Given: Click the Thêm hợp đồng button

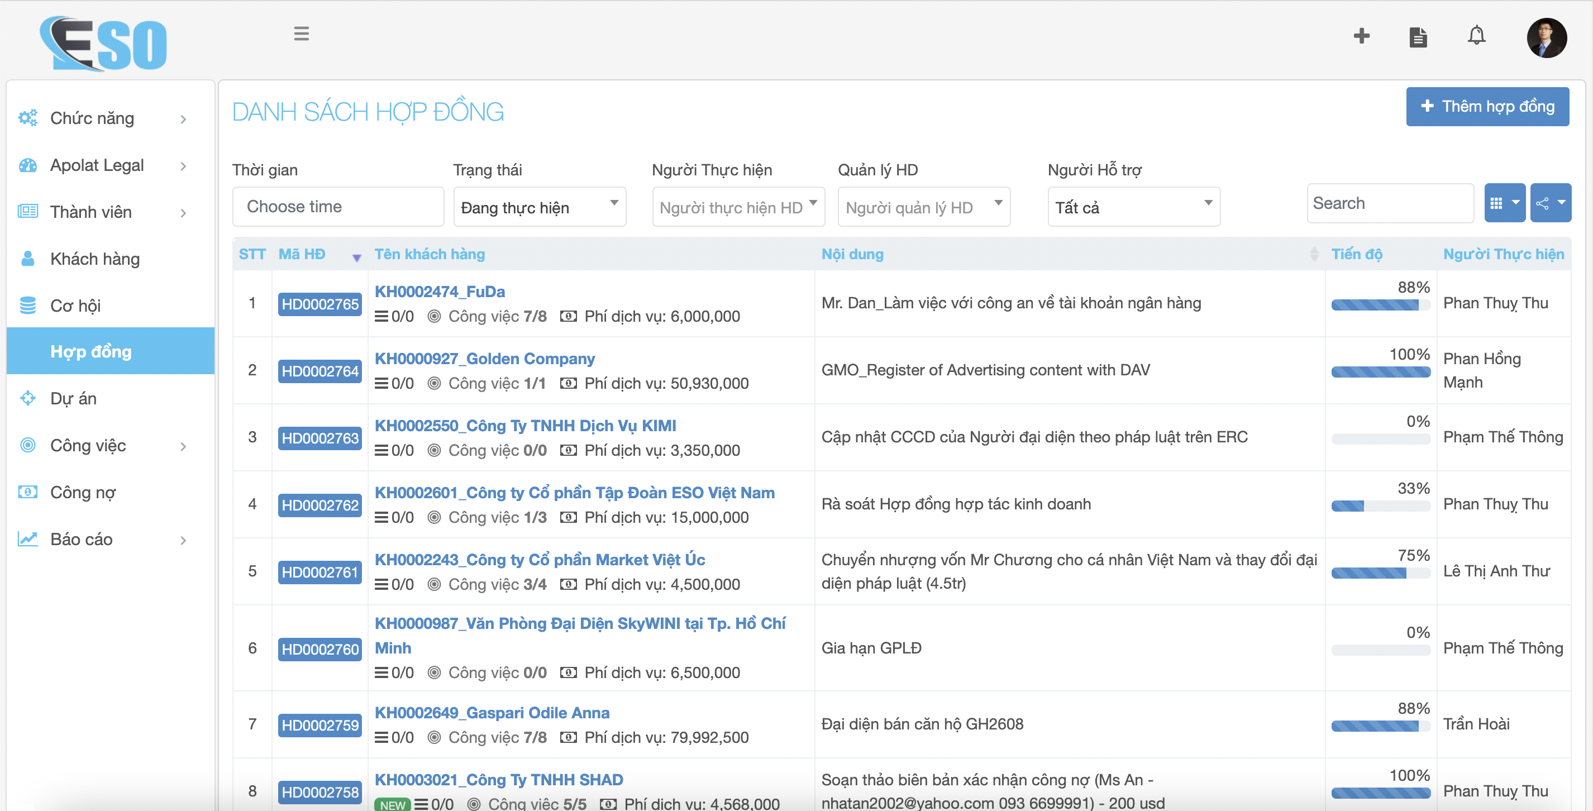Looking at the screenshot, I should point(1487,106).
